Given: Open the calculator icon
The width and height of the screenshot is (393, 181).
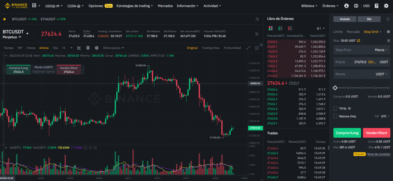Looking at the screenshot, I should 388,41.
